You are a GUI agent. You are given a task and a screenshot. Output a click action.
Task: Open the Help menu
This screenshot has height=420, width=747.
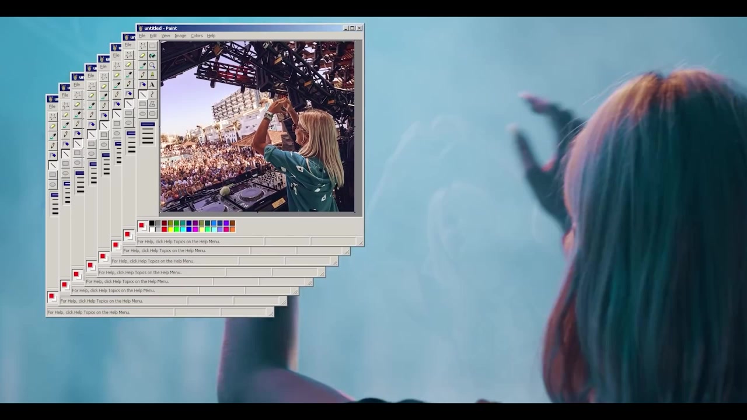tap(211, 36)
